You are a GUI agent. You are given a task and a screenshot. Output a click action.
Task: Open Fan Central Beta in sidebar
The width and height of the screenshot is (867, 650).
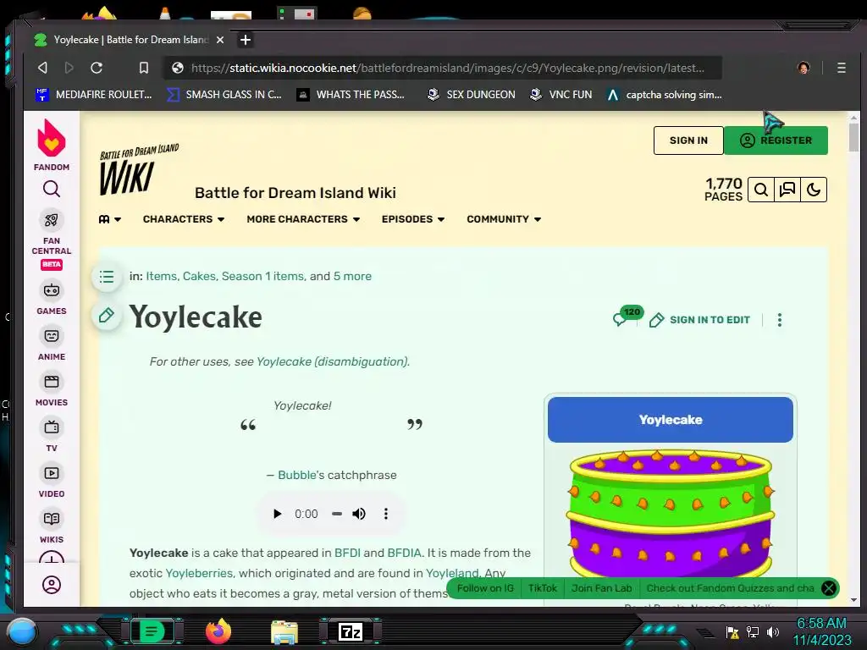[x=52, y=240]
